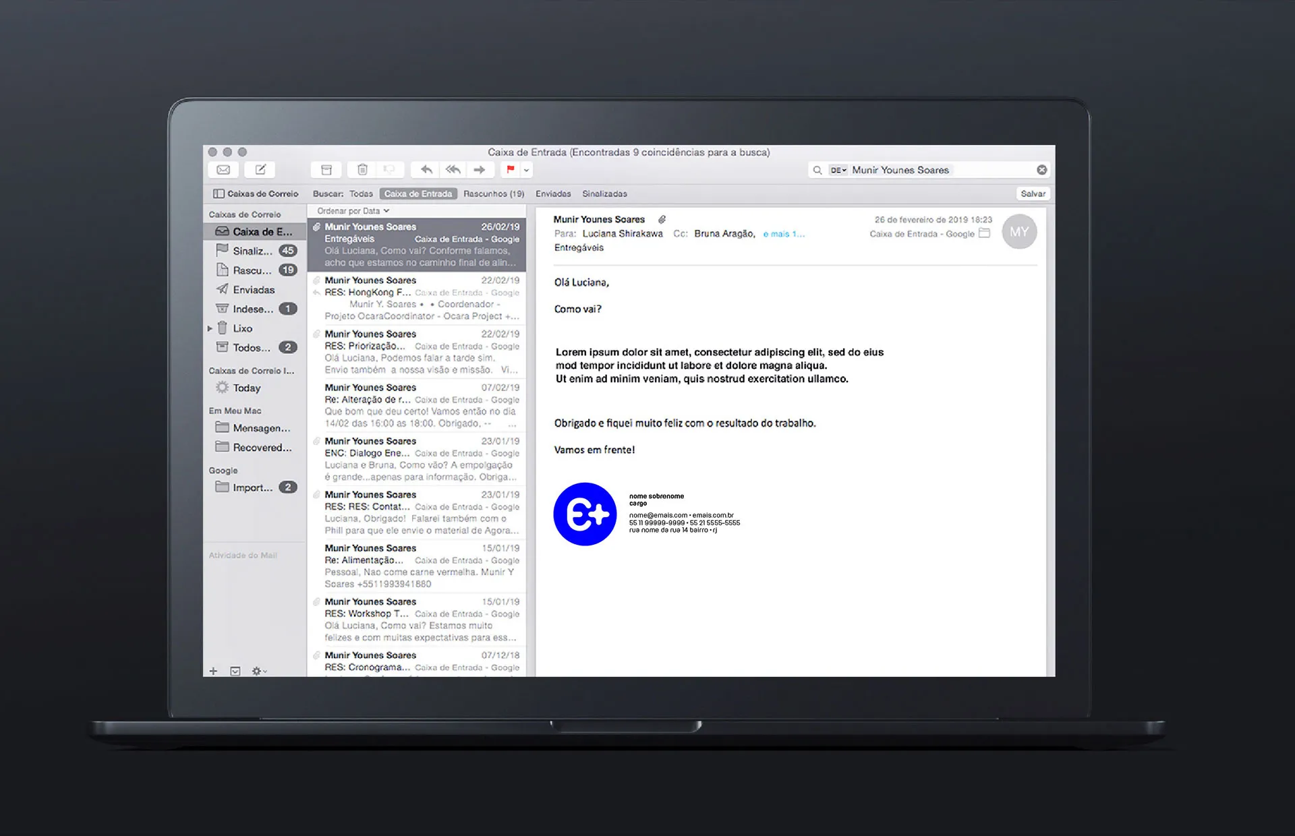Reply to the selected message
Image resolution: width=1295 pixels, height=836 pixels.
pos(426,170)
